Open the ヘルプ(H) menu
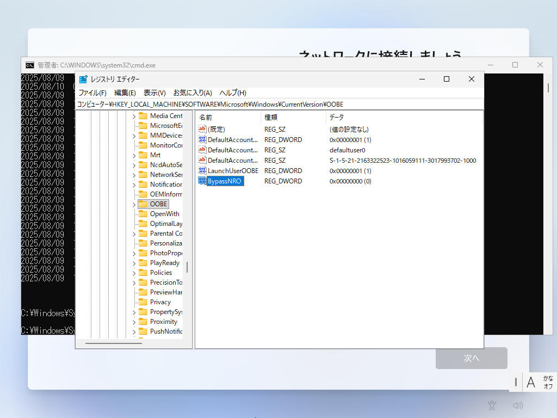 (x=233, y=93)
